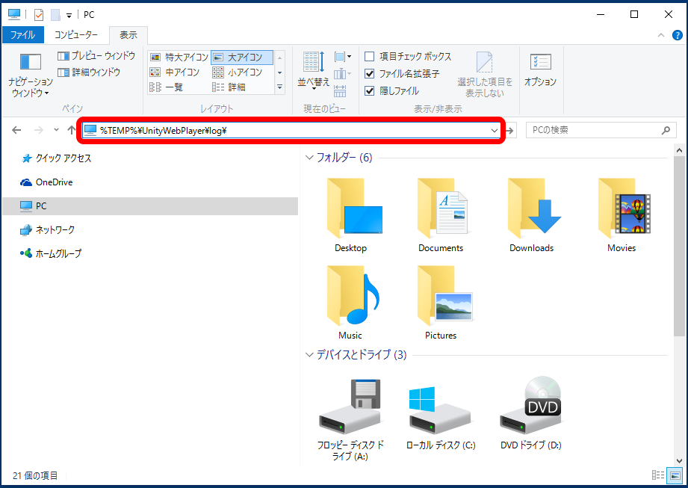The image size is (688, 488).
Task: Open the Group by dropdown icon
Action: coord(343,57)
